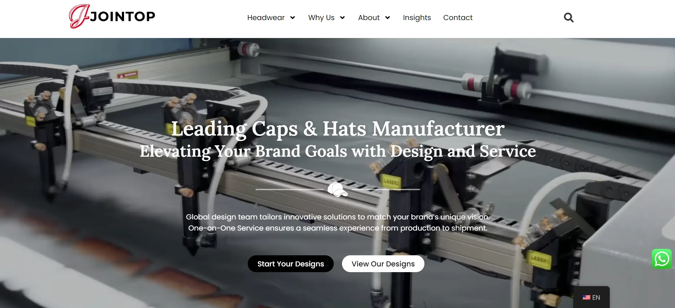
Task: Open the Headwear menu item
Action: point(266,18)
